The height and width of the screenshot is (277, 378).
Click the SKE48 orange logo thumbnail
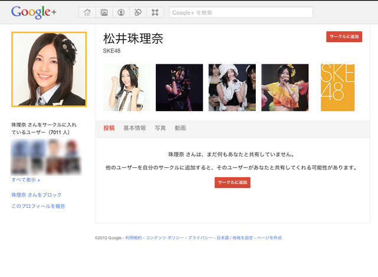point(337,87)
